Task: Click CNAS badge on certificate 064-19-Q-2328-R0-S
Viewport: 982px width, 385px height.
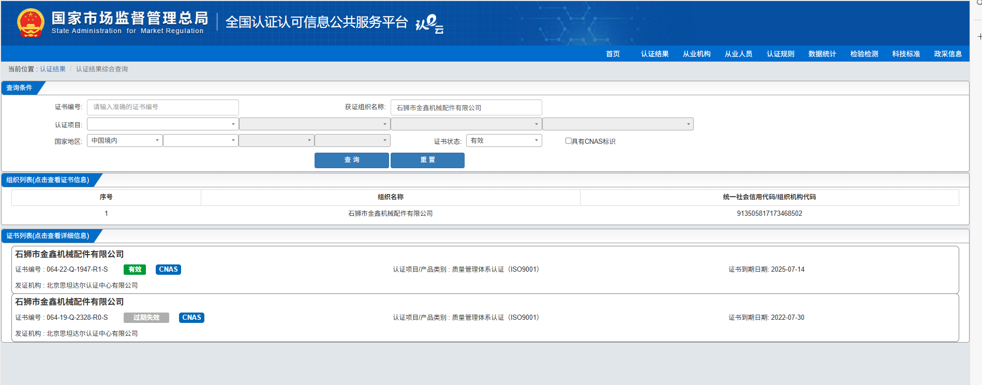Action: 191,318
